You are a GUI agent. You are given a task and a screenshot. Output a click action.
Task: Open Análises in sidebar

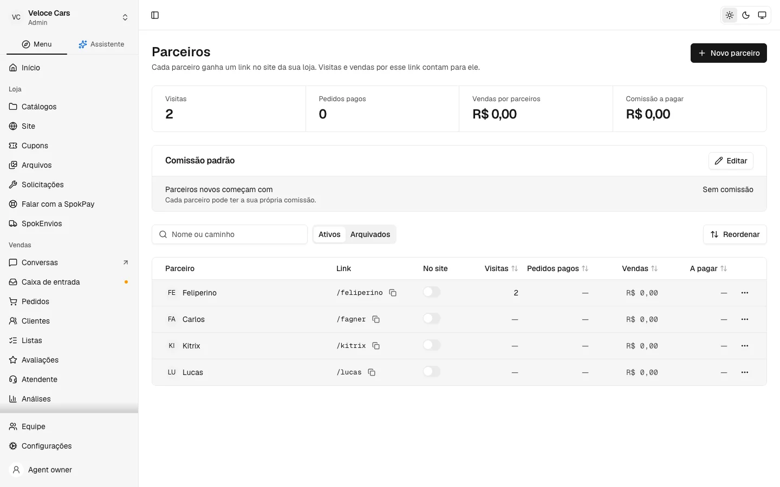(x=69, y=399)
